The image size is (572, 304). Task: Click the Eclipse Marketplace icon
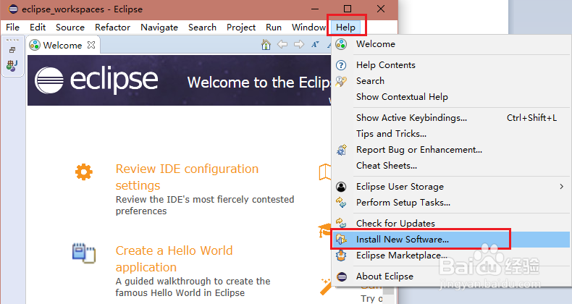tap(341, 256)
